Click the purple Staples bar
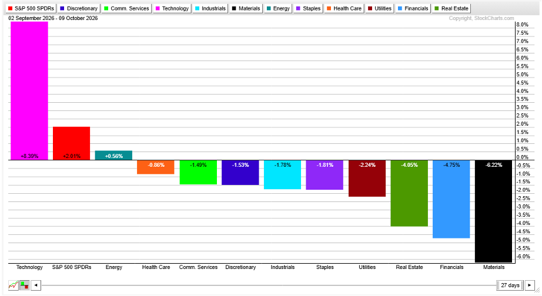The width and height of the screenshot is (542, 296). [325, 175]
